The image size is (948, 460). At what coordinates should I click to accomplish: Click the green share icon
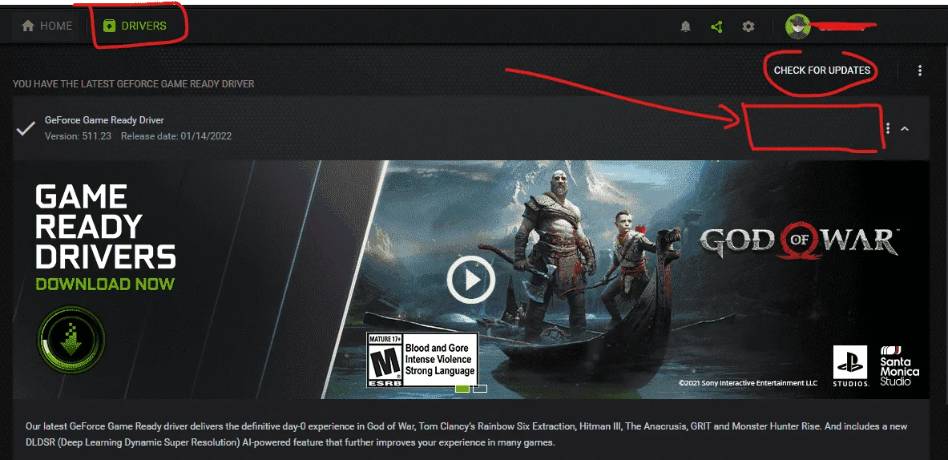coord(716,26)
